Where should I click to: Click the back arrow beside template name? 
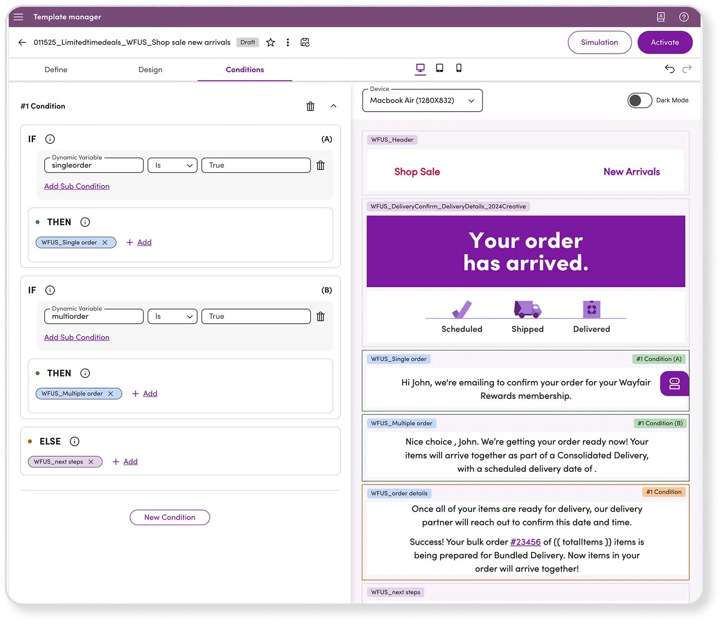click(x=22, y=42)
